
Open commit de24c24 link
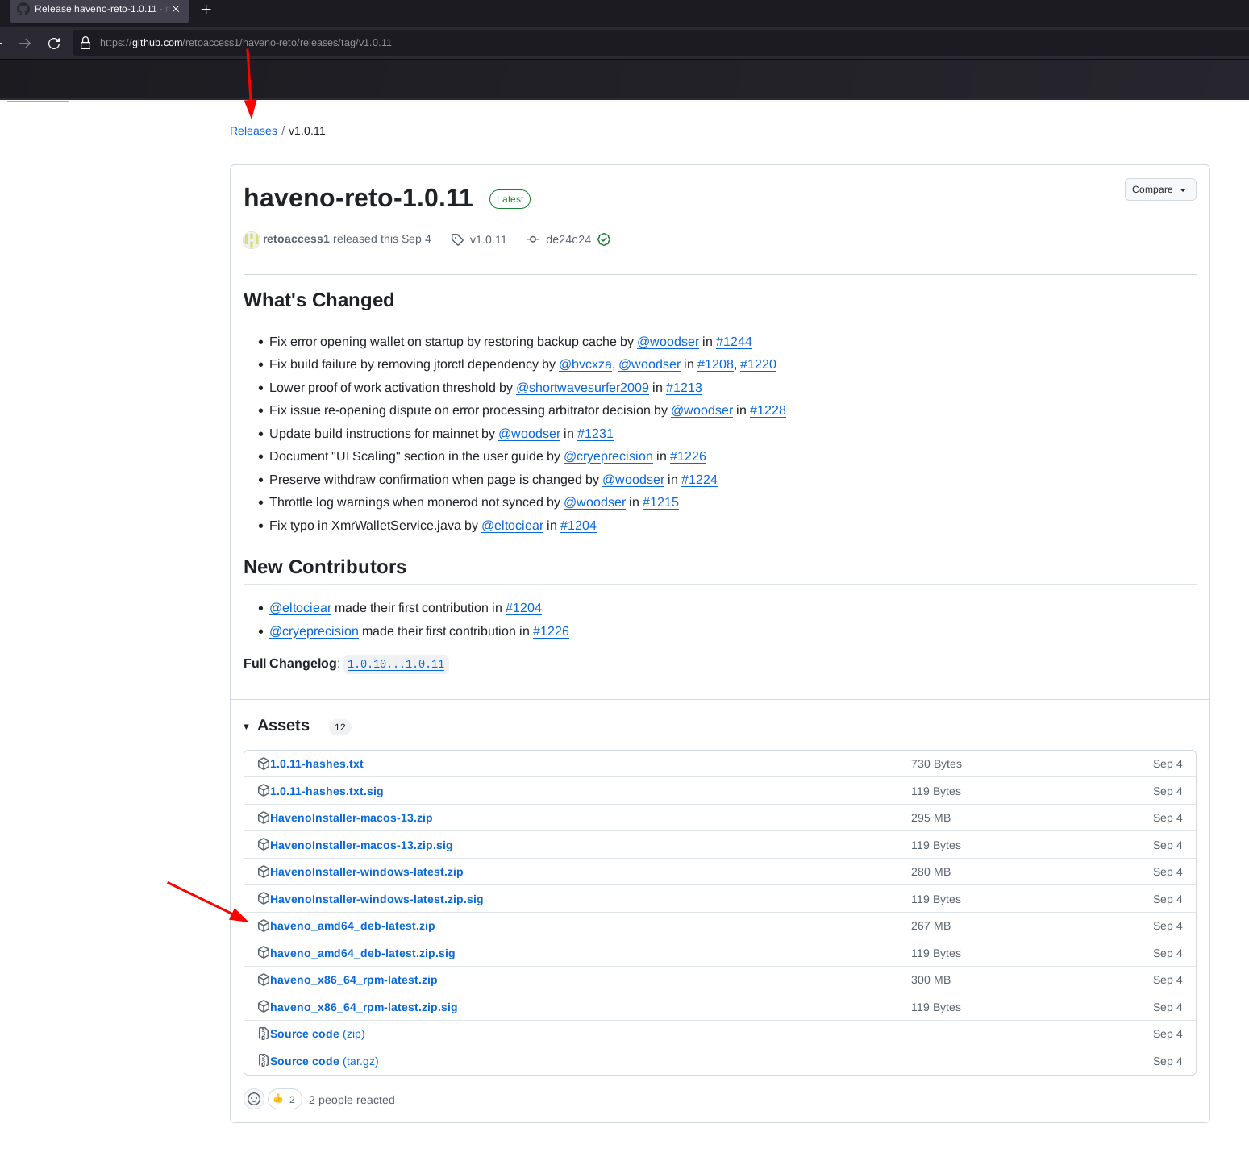pos(568,239)
